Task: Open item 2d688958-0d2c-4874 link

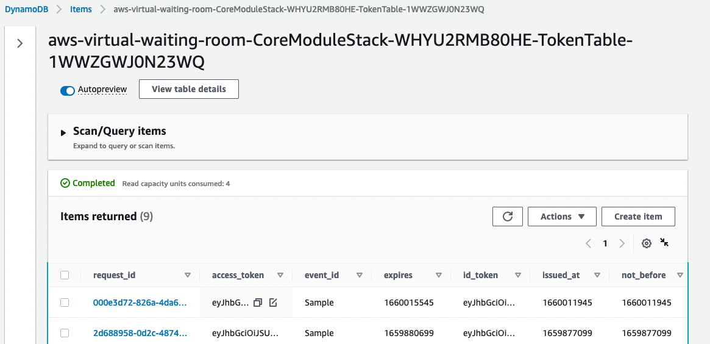Action: pos(140,333)
